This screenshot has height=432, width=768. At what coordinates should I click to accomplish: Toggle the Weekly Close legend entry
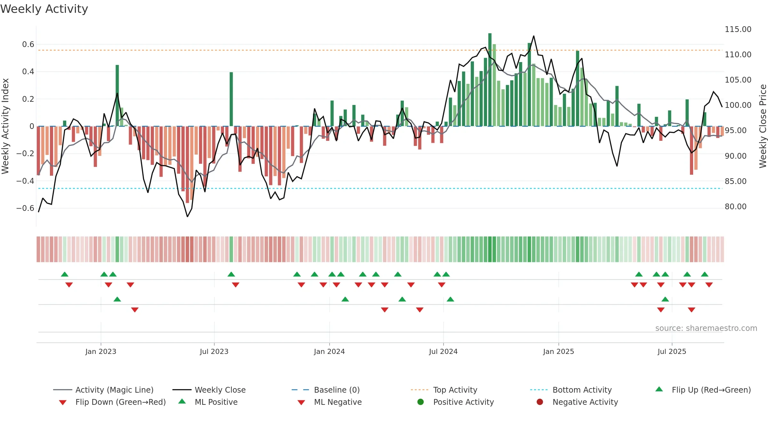pos(209,390)
